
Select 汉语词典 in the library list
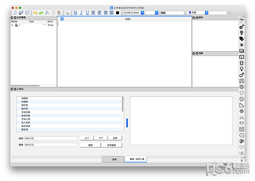tap(69, 112)
